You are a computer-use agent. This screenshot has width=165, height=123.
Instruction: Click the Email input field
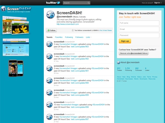click(139, 29)
